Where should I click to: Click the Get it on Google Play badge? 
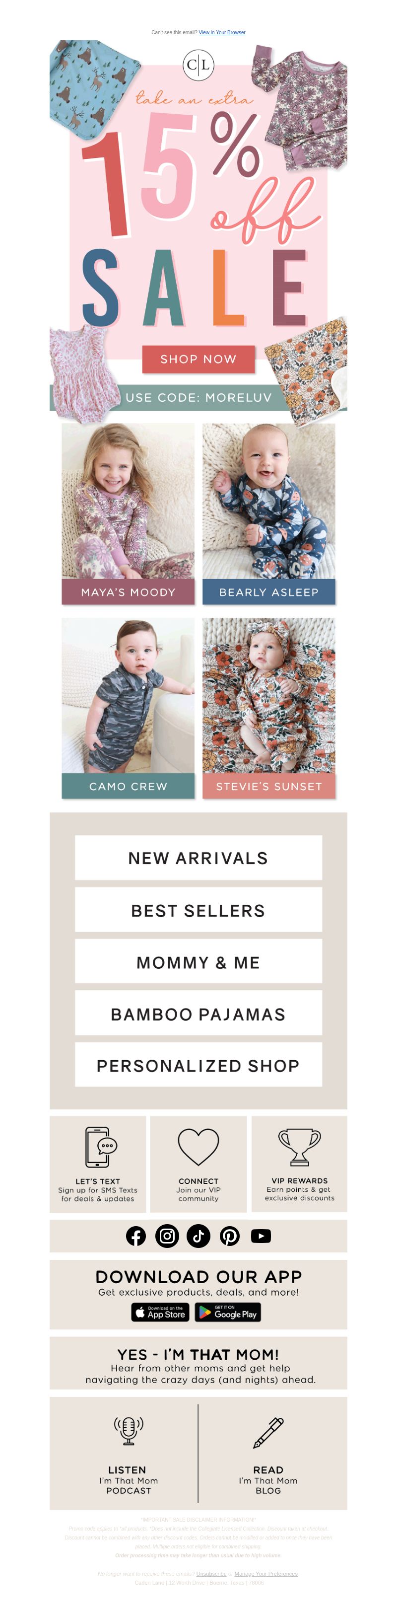coord(228,1313)
